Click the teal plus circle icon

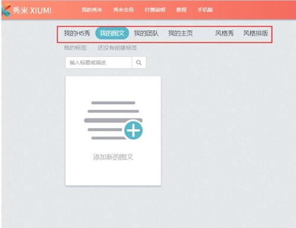[x=133, y=130]
